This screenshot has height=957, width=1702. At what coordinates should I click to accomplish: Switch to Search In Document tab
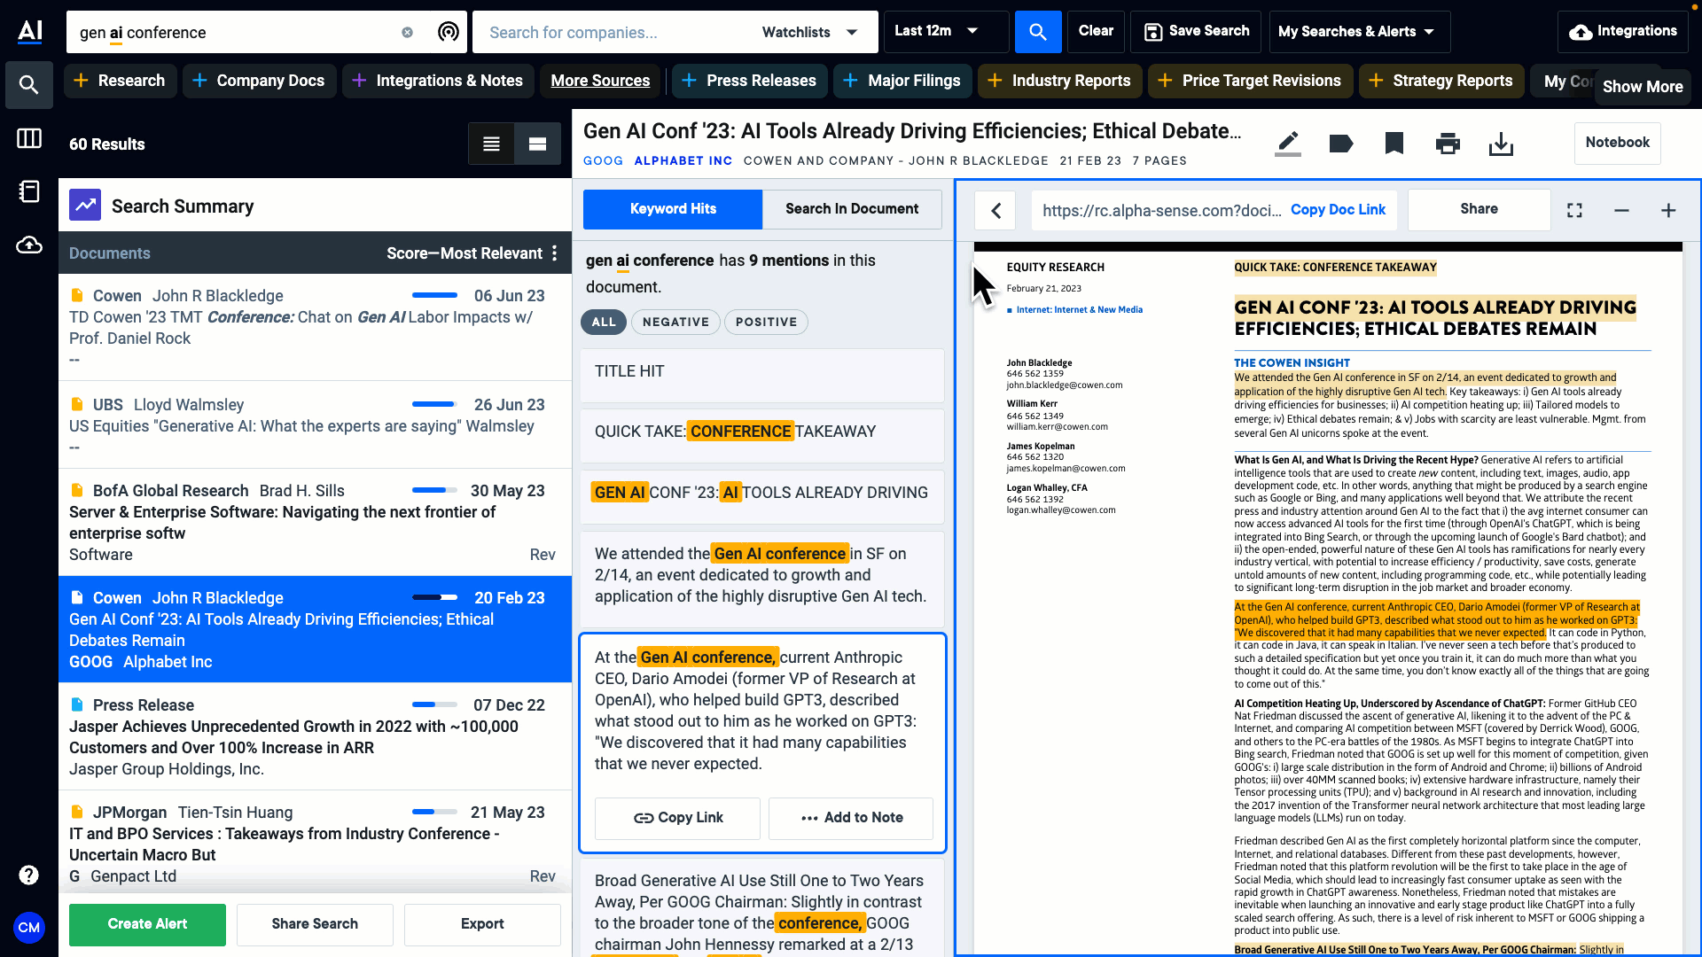852,209
